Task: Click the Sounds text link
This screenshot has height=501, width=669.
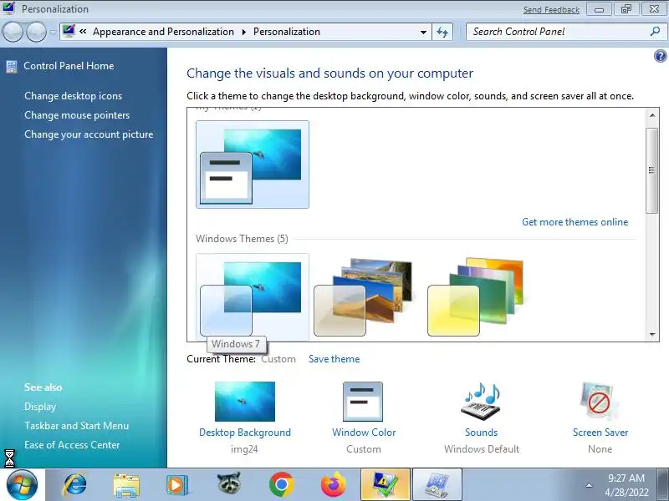Action: [x=482, y=433]
